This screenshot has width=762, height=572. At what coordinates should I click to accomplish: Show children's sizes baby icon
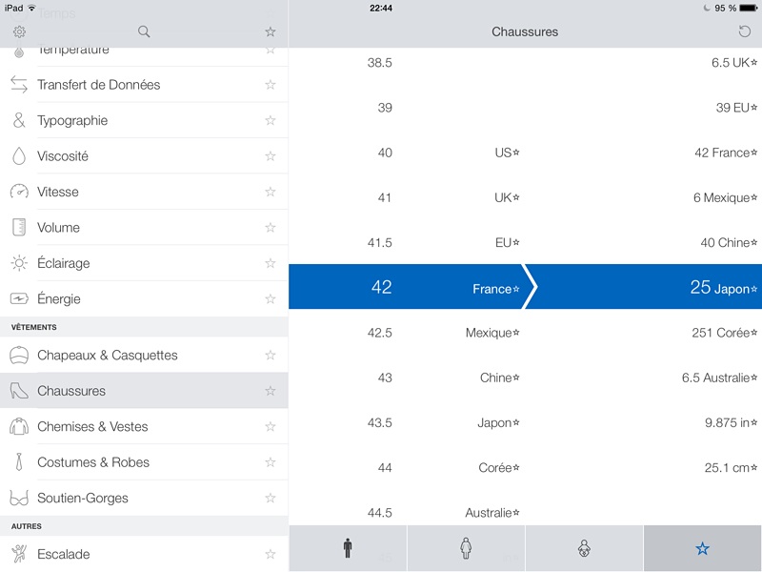[x=584, y=547]
